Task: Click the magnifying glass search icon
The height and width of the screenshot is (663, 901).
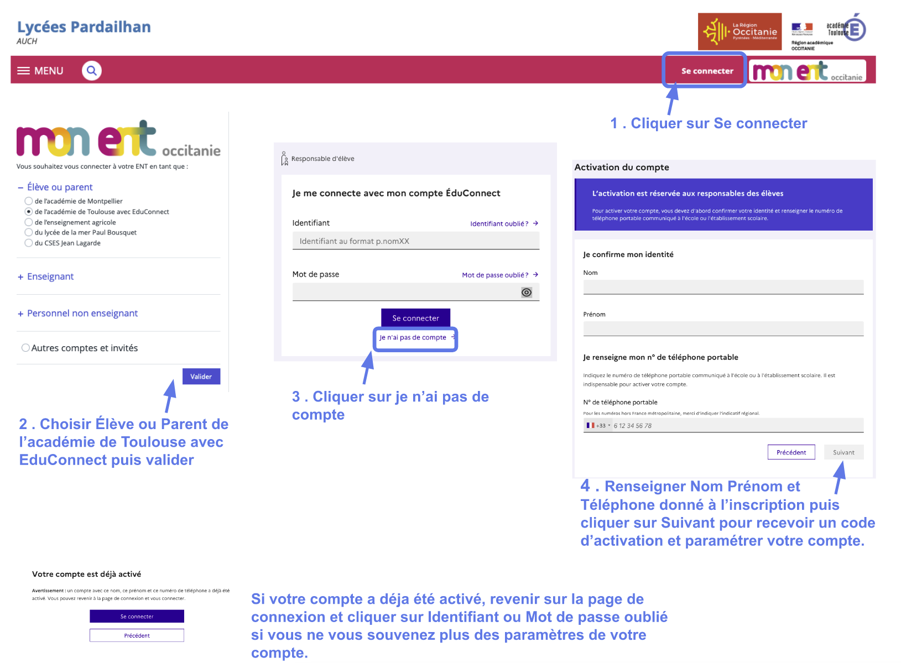Action: tap(92, 71)
